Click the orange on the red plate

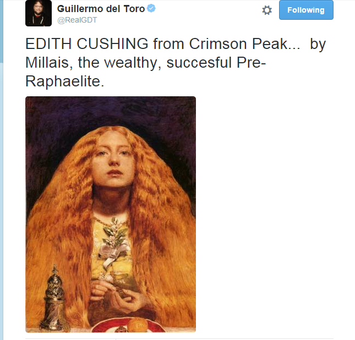tap(138, 325)
